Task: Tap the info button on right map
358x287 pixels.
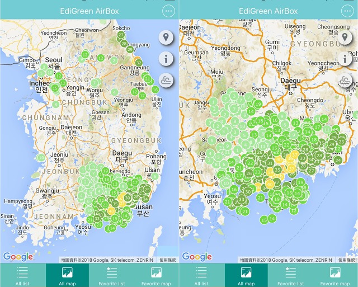Action: coord(345,59)
